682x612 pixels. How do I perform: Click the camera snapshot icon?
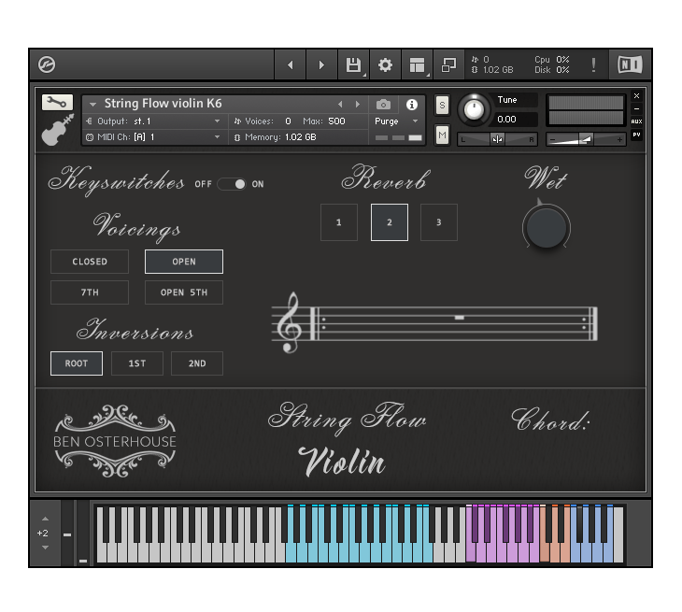[383, 105]
